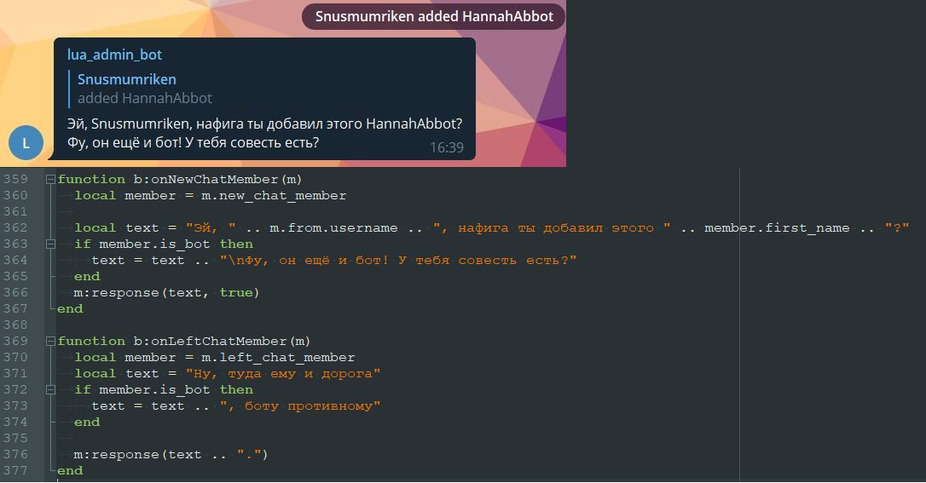Place cursor on 'b:onNewChatMember(m)' function name
The height and width of the screenshot is (483, 926).
click(218, 179)
